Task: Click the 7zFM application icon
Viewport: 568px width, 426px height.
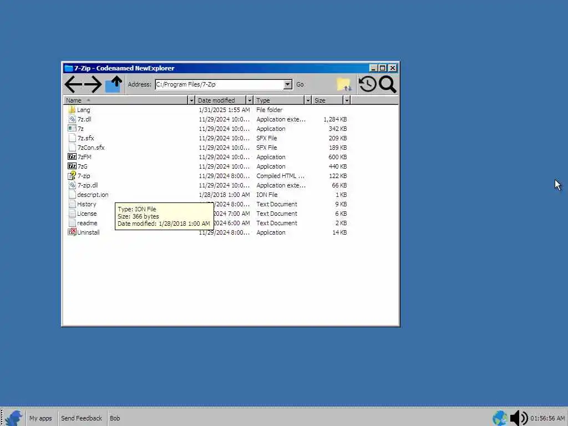Action: tap(72, 157)
